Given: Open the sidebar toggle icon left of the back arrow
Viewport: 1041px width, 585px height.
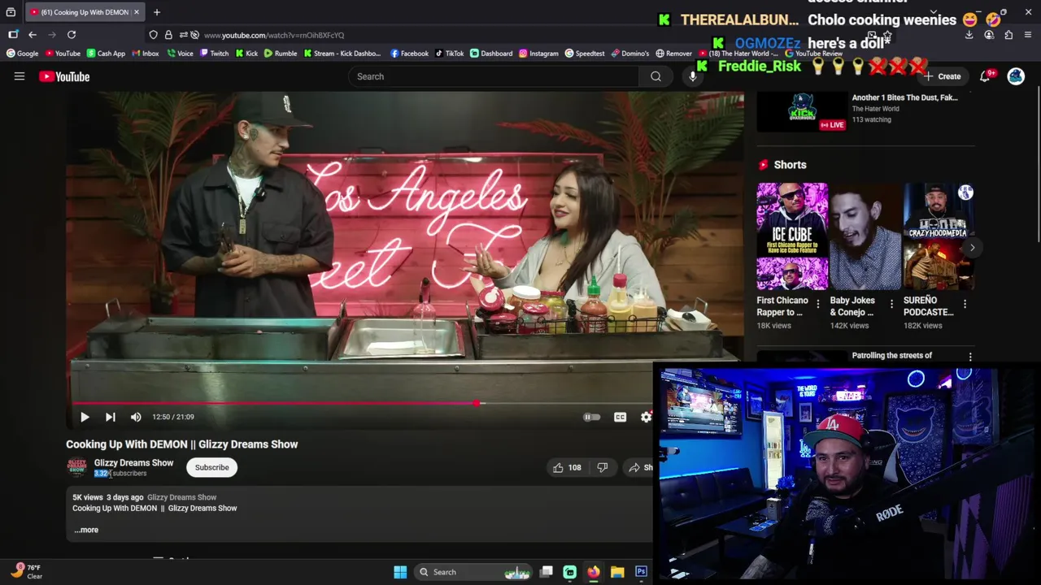Looking at the screenshot, I should coord(13,35).
